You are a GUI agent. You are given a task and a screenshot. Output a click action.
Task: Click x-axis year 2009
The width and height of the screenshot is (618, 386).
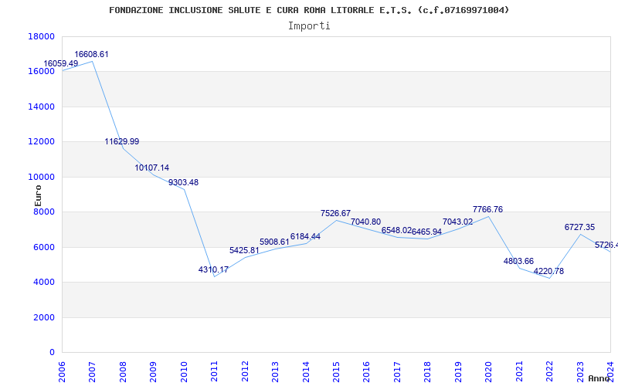pos(153,371)
